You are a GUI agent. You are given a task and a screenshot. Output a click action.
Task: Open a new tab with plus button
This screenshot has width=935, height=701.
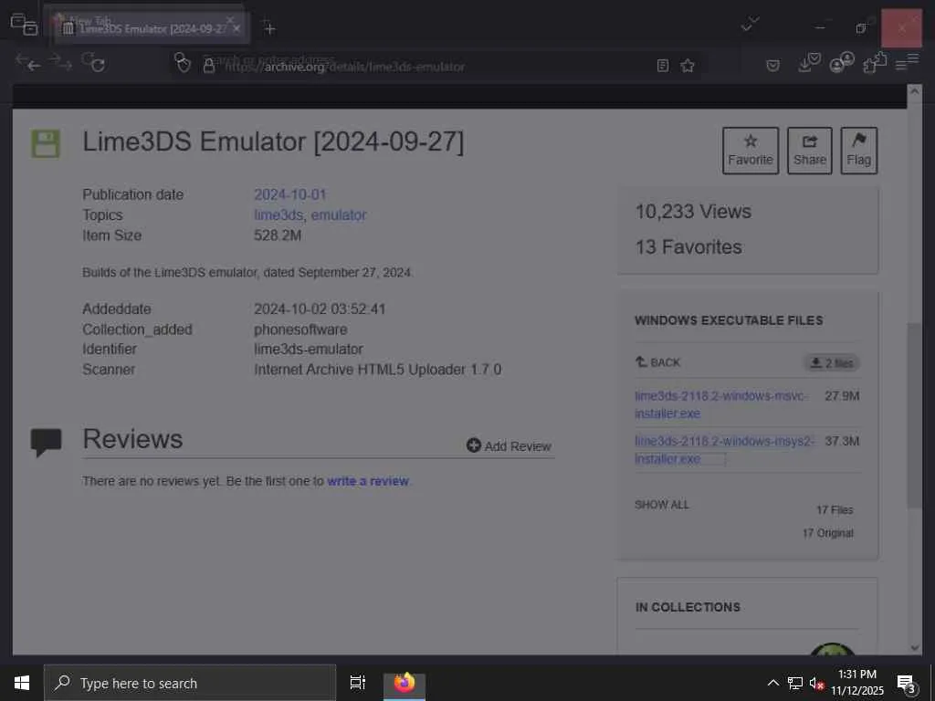pos(269,28)
